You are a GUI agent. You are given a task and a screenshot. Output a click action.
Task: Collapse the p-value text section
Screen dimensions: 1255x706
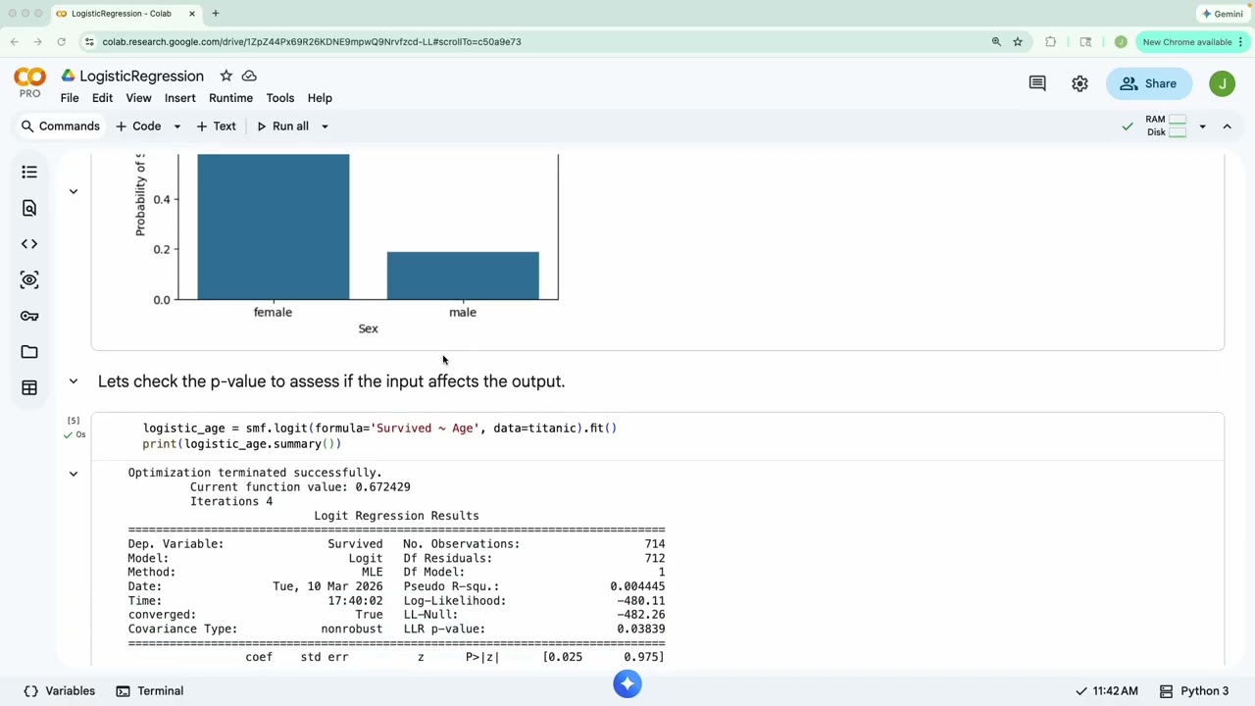pyautogui.click(x=73, y=381)
